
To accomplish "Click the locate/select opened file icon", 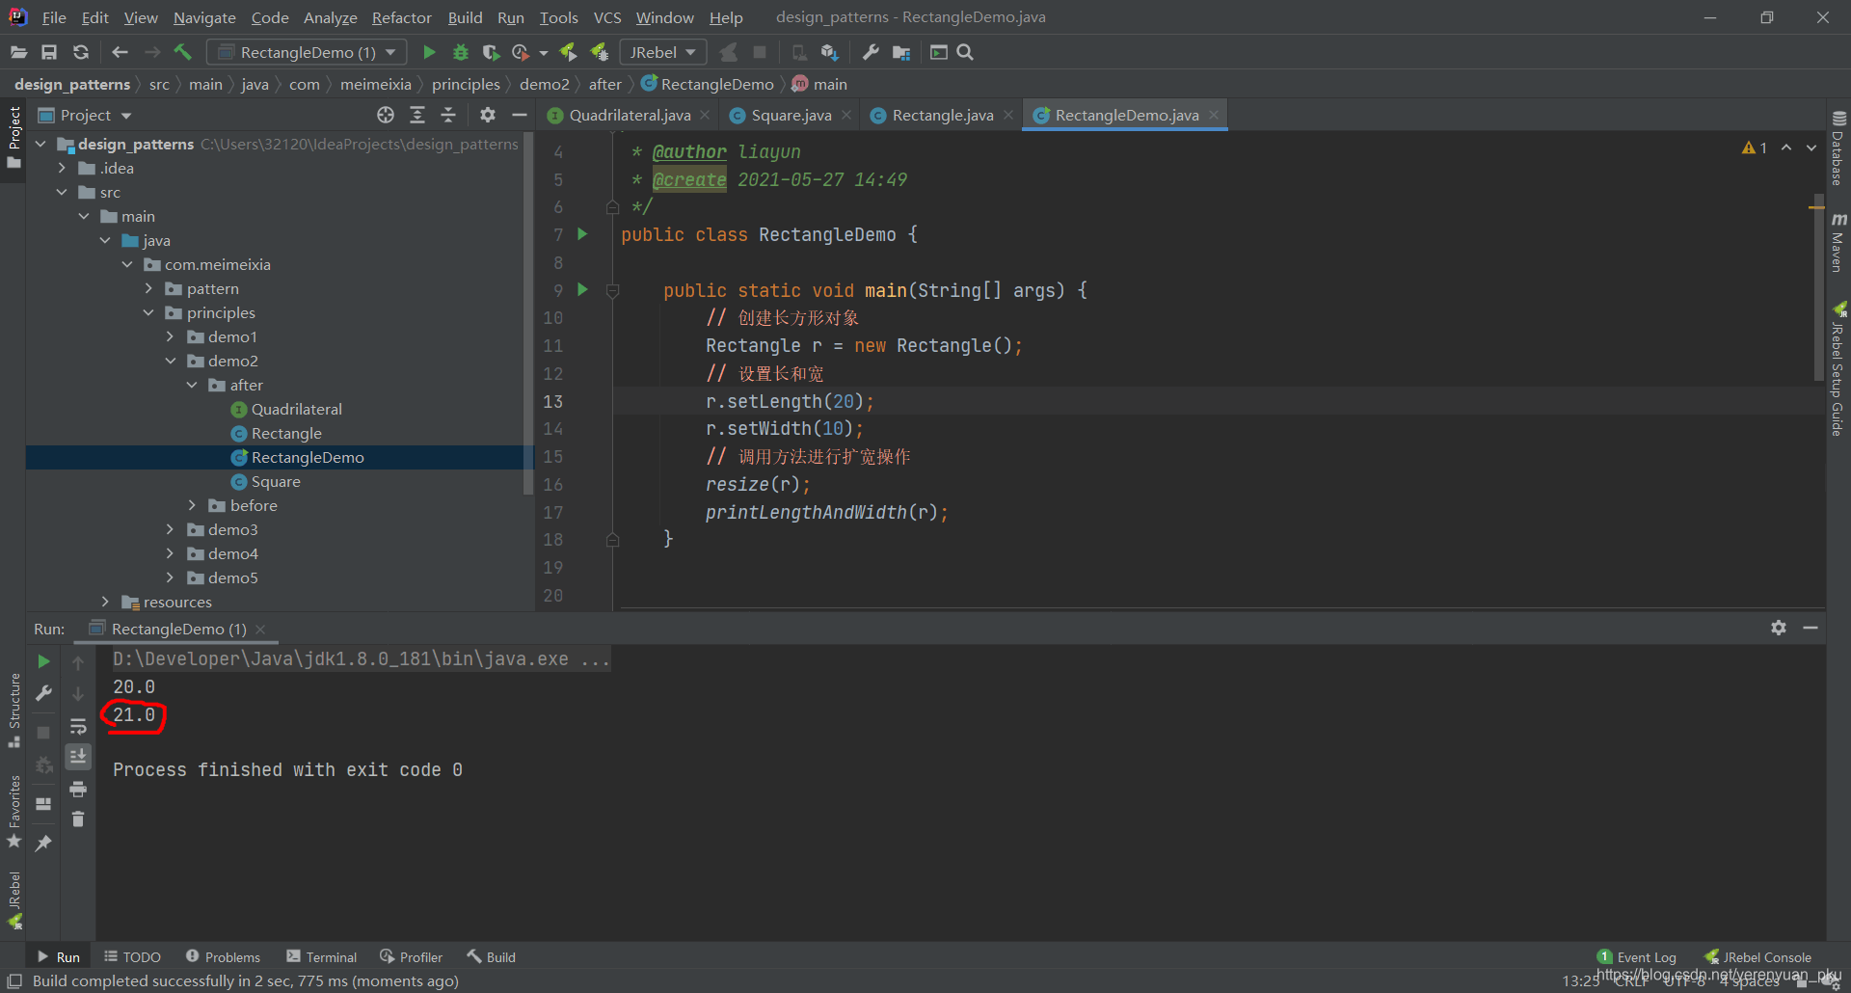I will (386, 115).
